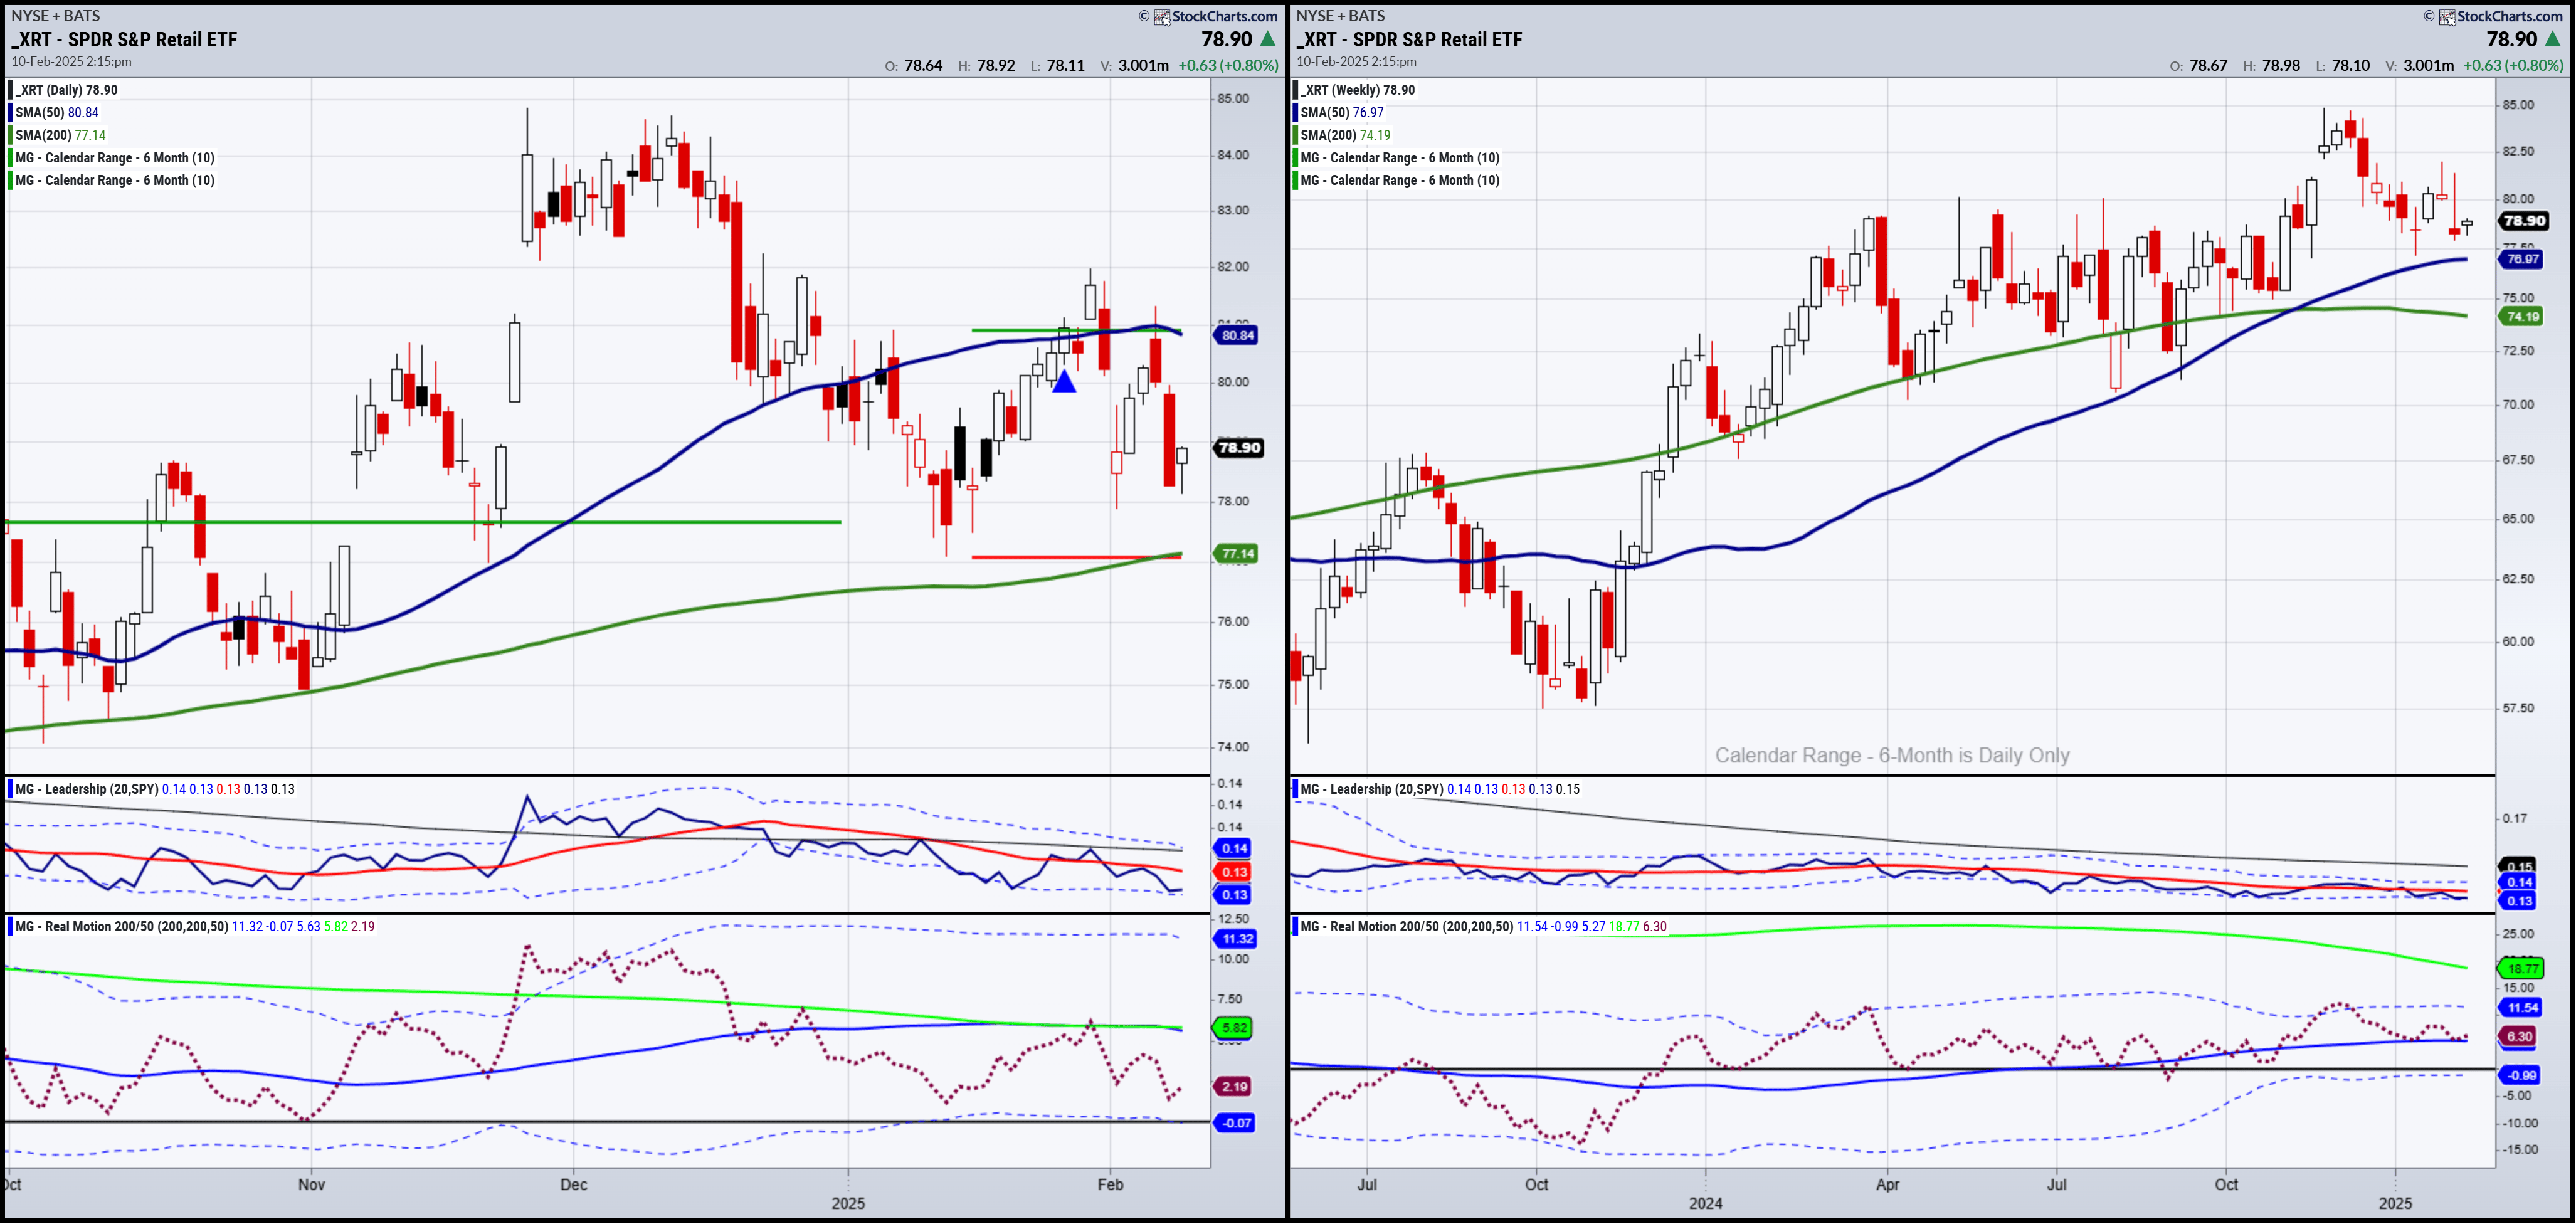Click the SMA(50) 80.84 legend text

57,113
